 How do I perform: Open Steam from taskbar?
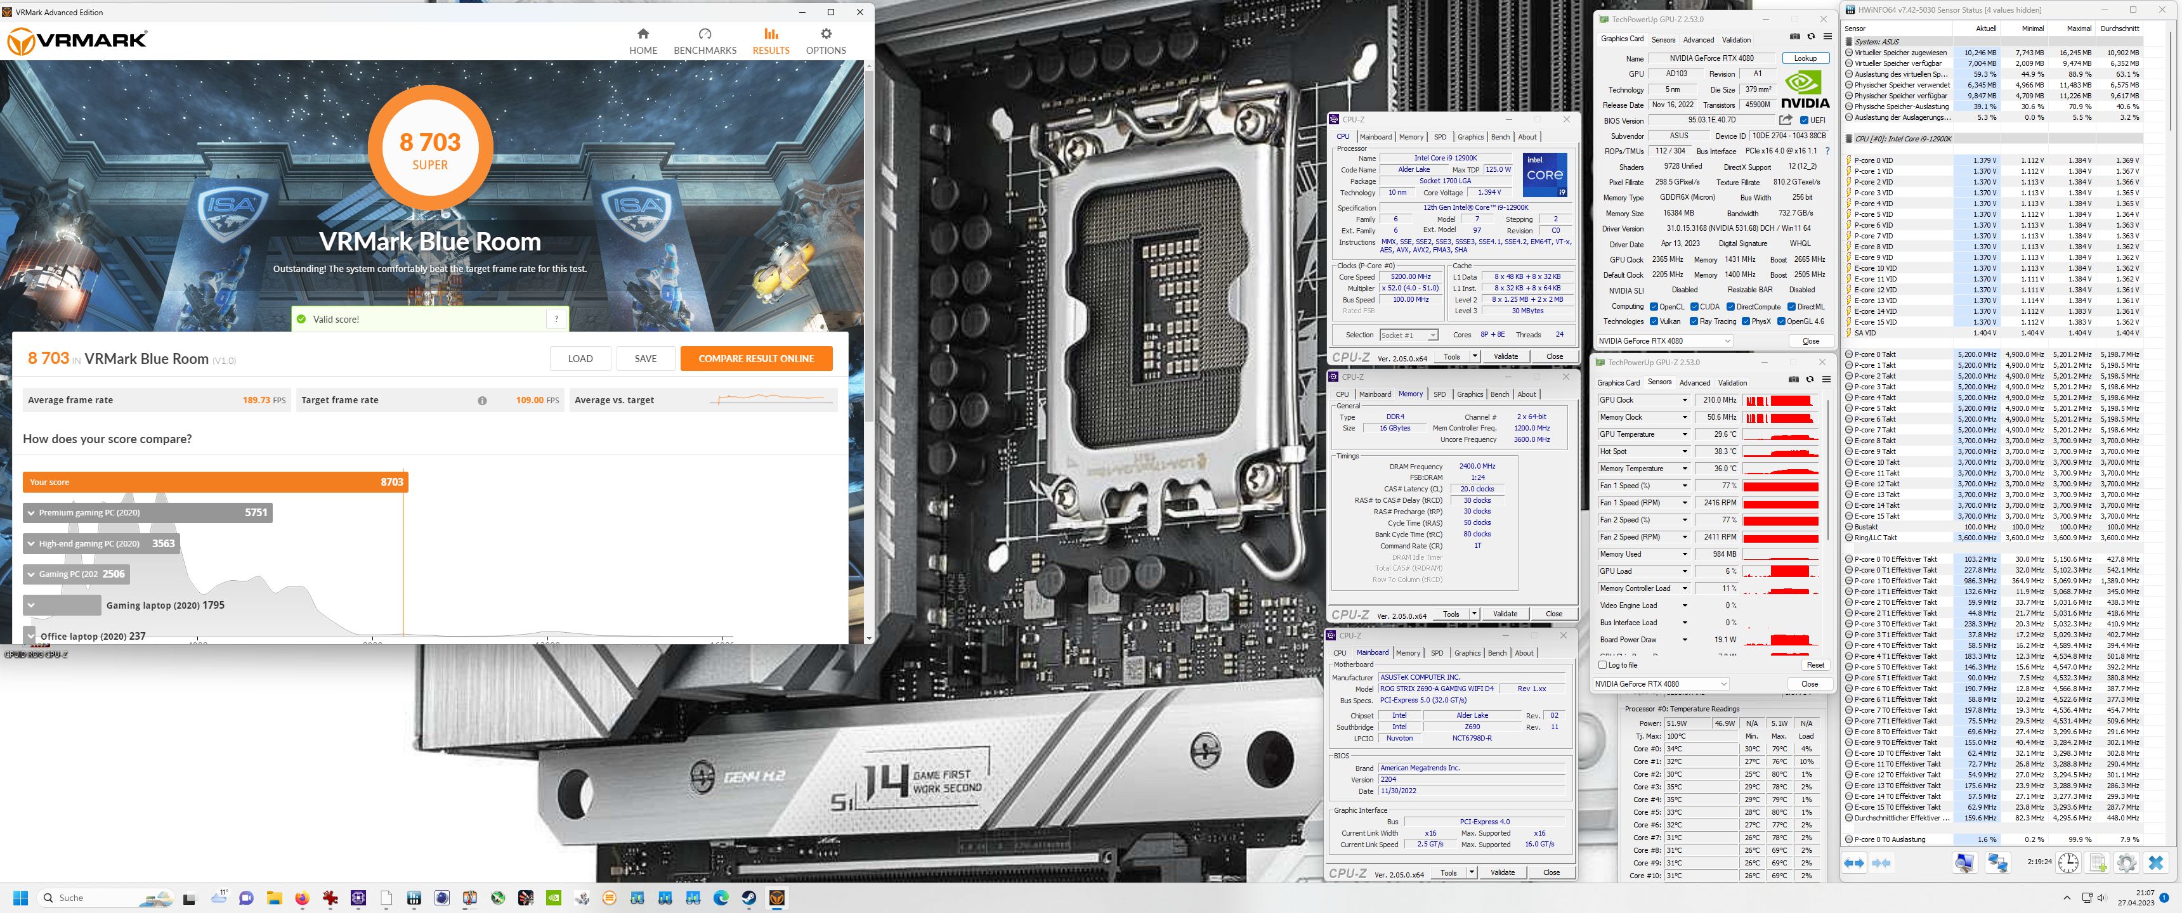(x=748, y=898)
